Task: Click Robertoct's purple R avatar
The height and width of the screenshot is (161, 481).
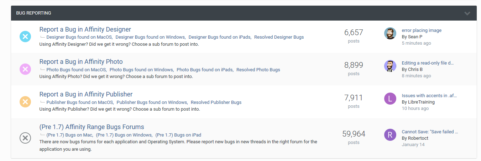Action: (390, 134)
